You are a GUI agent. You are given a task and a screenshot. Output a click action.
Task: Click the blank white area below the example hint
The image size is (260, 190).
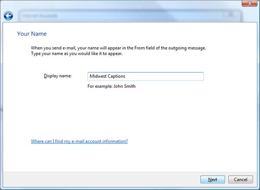click(130, 113)
